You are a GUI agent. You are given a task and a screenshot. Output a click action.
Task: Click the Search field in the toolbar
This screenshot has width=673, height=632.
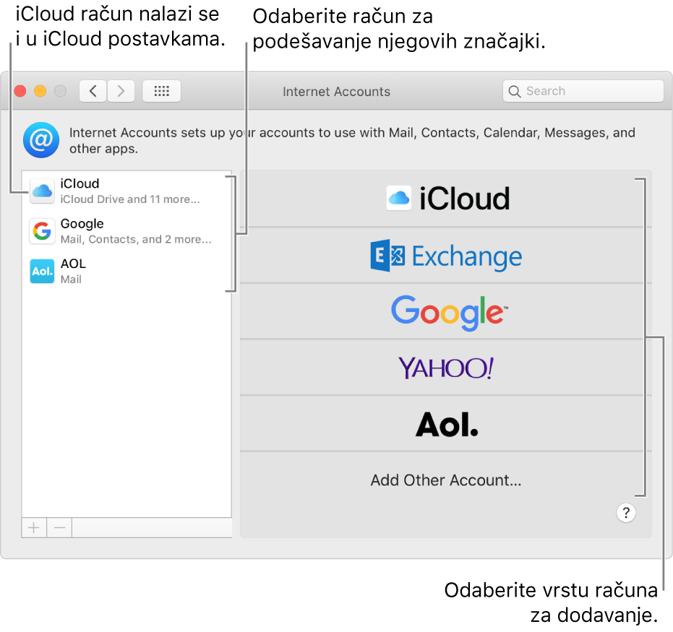[x=583, y=91]
